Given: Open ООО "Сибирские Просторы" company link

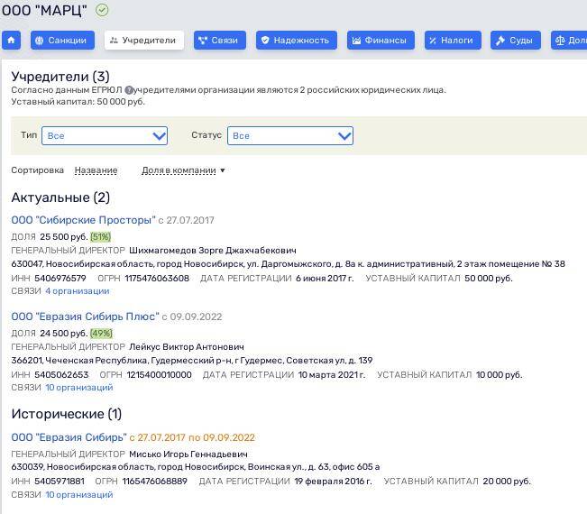Looking at the screenshot, I should click(x=83, y=220).
